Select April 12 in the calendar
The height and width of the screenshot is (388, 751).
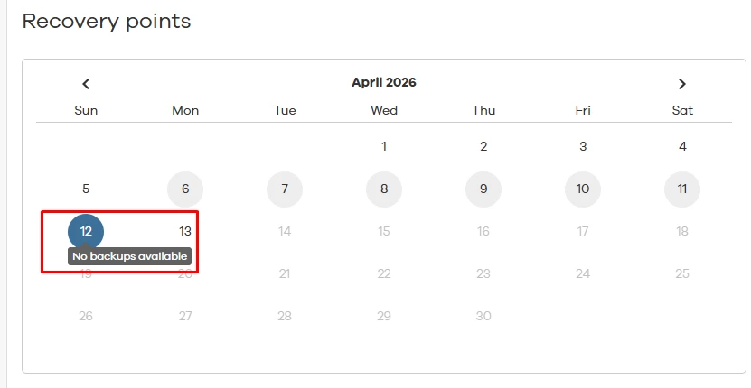[x=86, y=231]
